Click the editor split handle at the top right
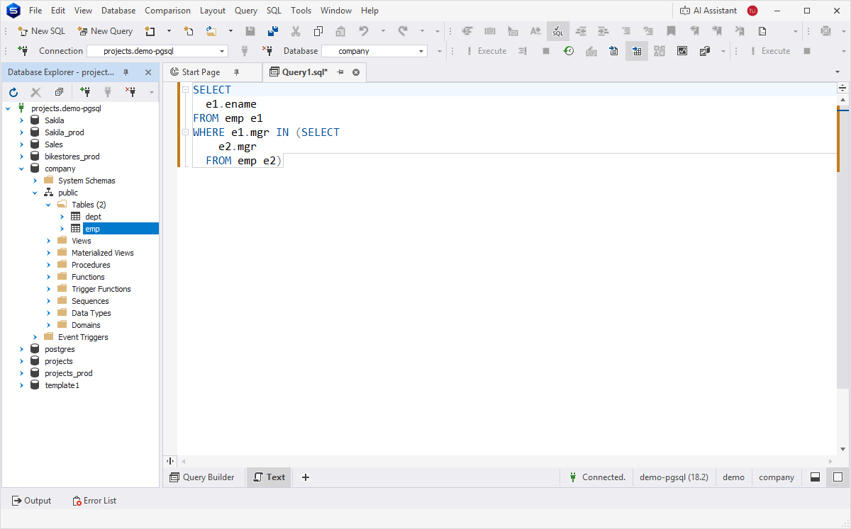Screen dimensions: 851x529 click(843, 89)
